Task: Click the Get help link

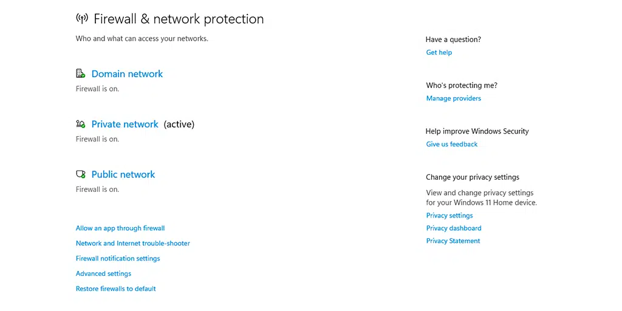Action: 439,52
